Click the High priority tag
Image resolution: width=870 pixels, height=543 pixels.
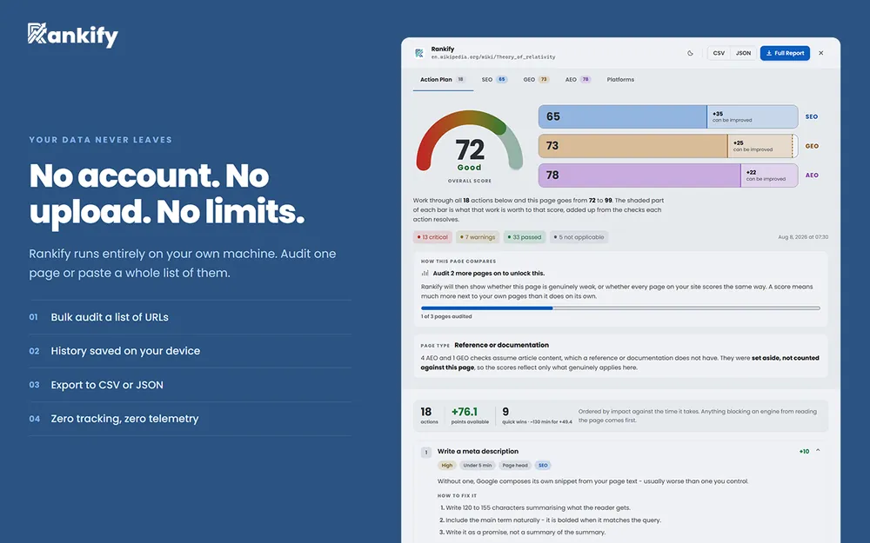pos(446,466)
